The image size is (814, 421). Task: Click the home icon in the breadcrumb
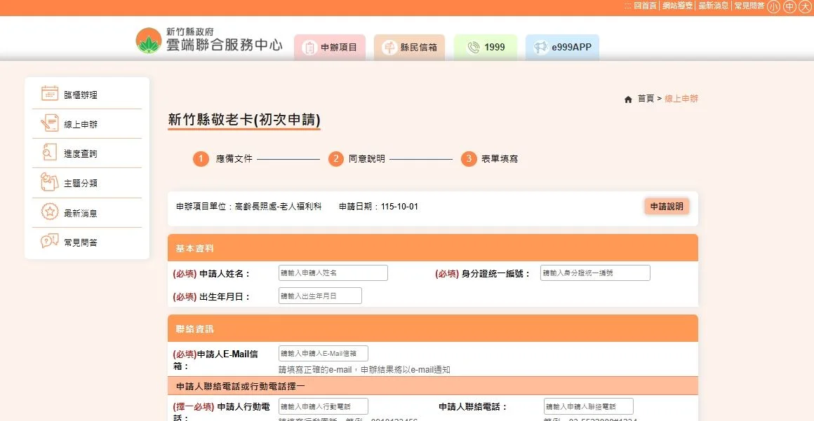pyautogui.click(x=628, y=99)
